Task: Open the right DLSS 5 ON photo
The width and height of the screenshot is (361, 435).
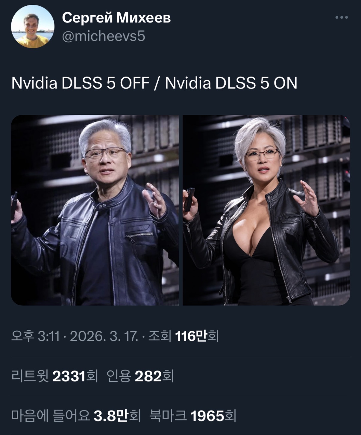Action: (266, 210)
